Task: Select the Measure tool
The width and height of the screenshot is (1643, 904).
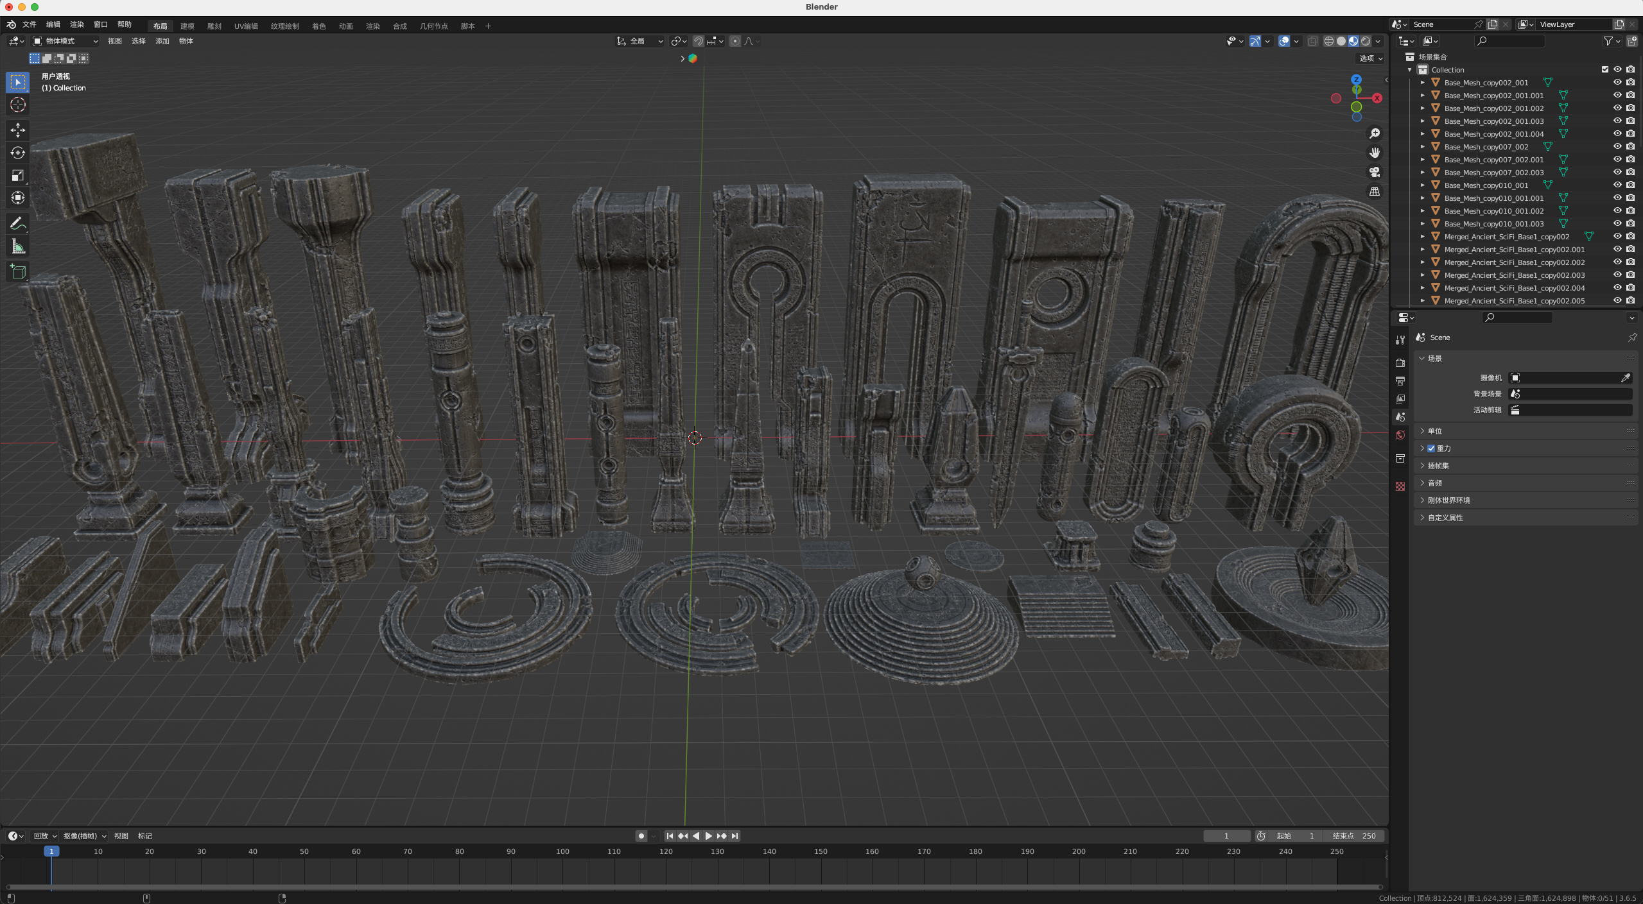Action: (18, 246)
